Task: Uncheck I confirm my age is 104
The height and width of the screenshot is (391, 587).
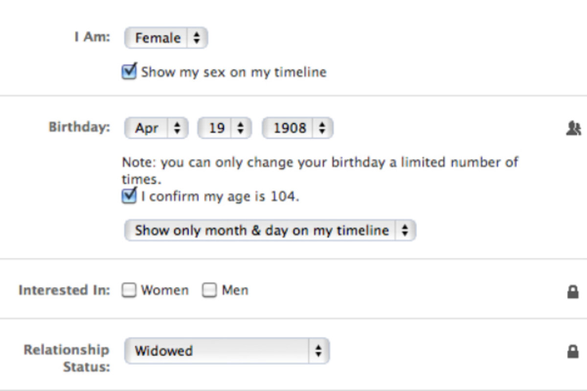Action: [x=129, y=196]
